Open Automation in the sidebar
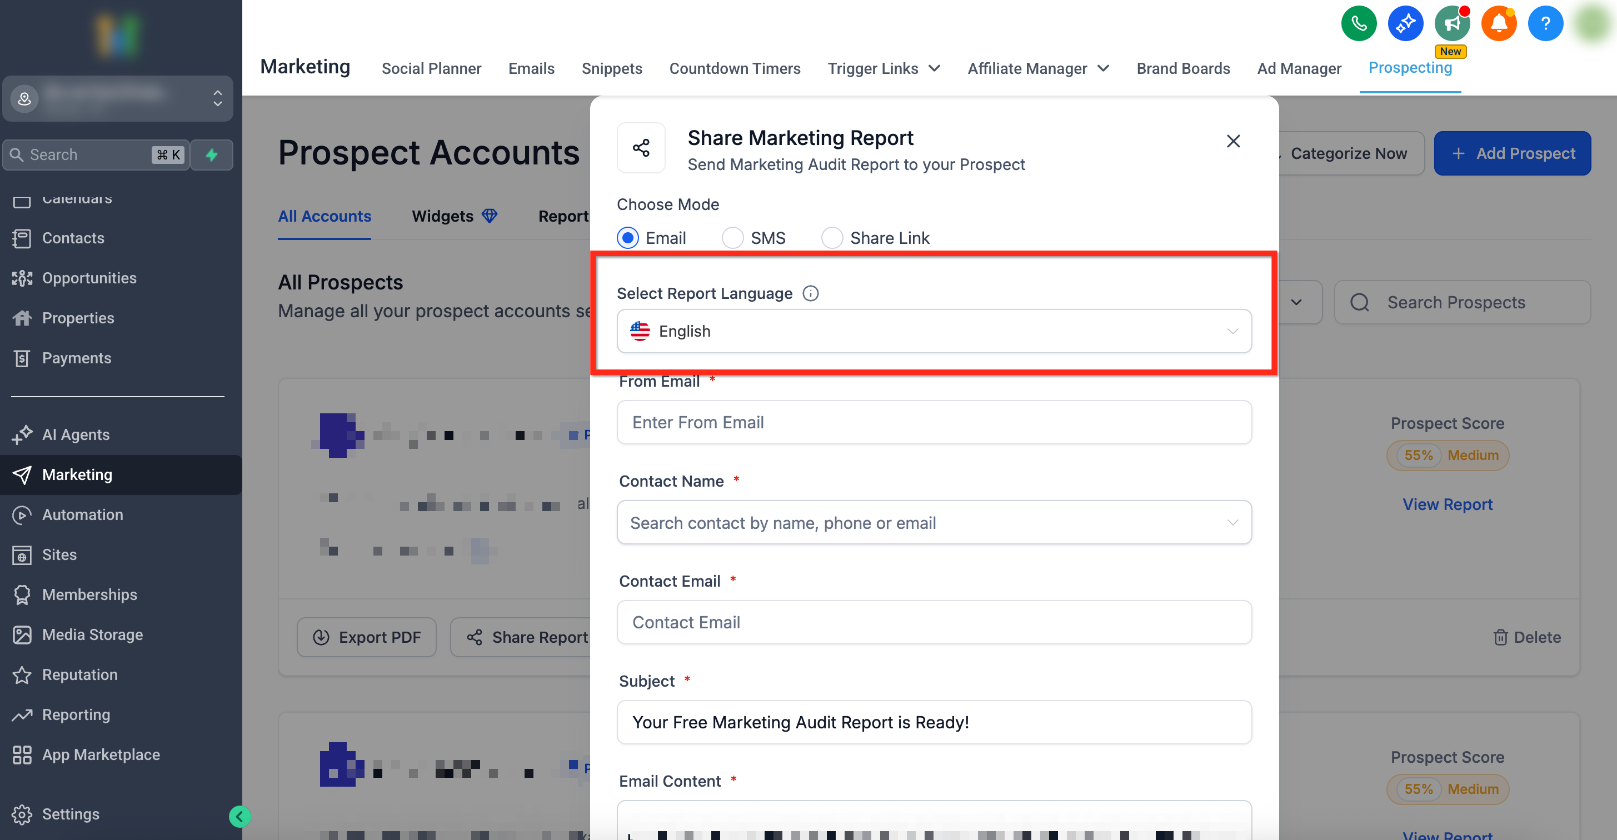This screenshot has width=1617, height=840. pyautogui.click(x=82, y=514)
